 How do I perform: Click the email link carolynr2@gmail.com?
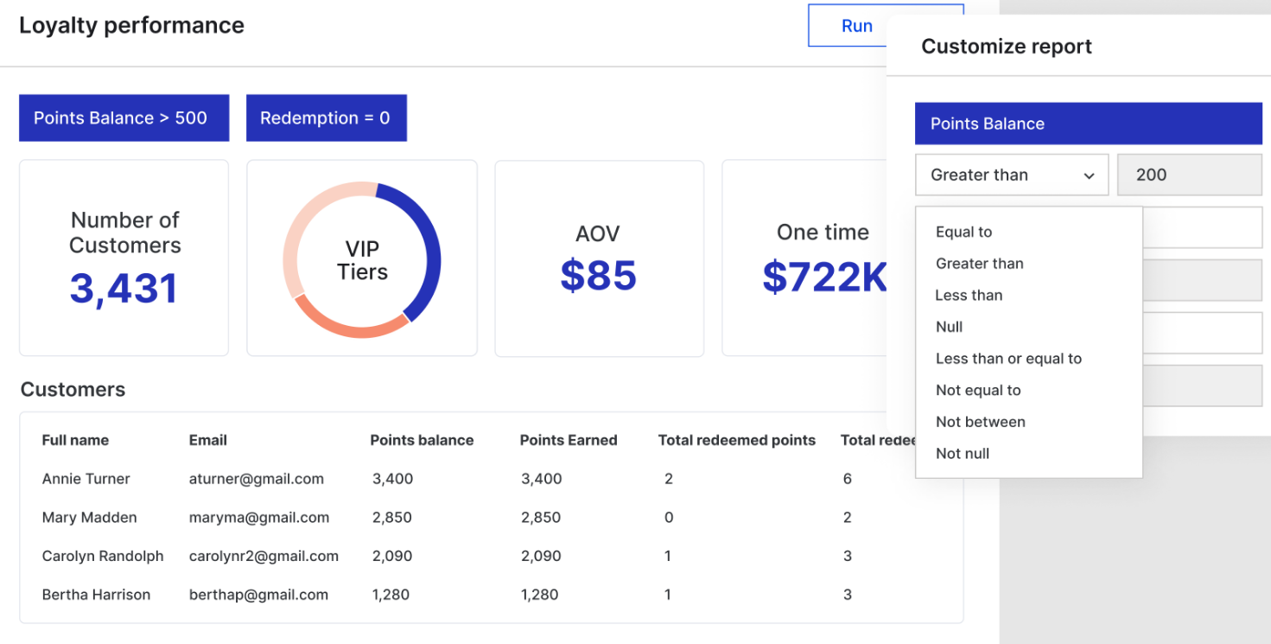(x=264, y=556)
